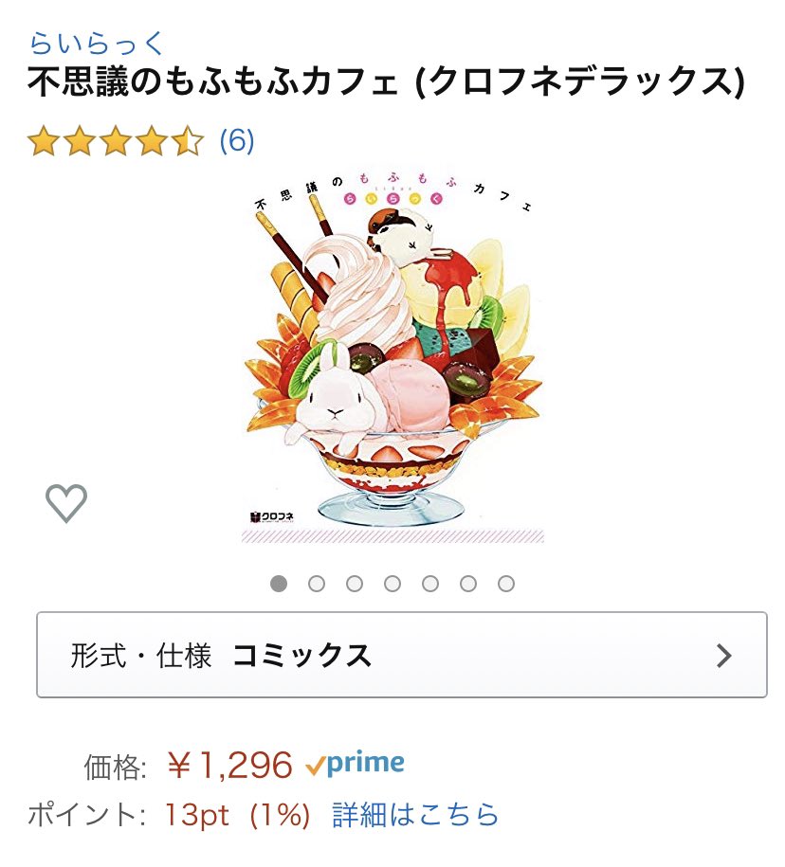Click the prime badge icon

click(356, 763)
